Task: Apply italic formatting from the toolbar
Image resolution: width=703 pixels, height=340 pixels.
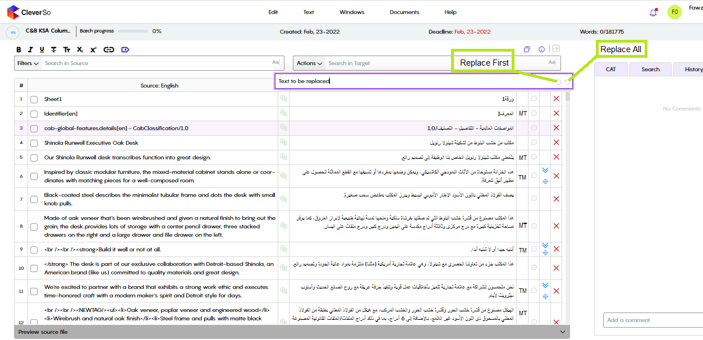Action: 30,50
